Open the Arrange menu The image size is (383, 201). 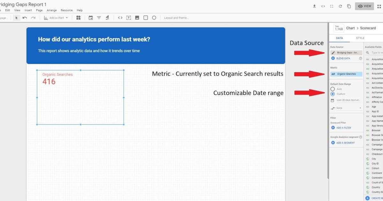[x=52, y=10]
